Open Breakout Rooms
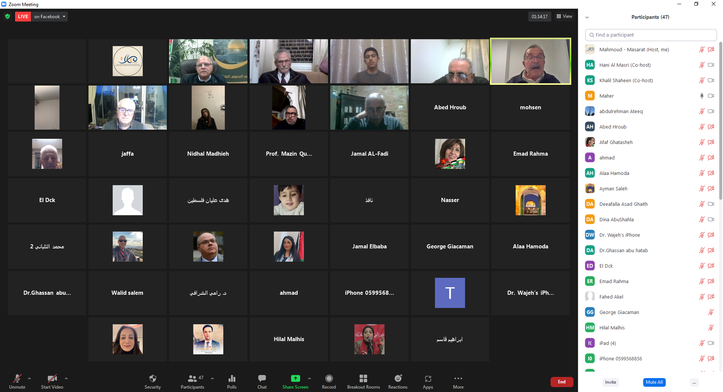This screenshot has height=392, width=723. [x=363, y=379]
